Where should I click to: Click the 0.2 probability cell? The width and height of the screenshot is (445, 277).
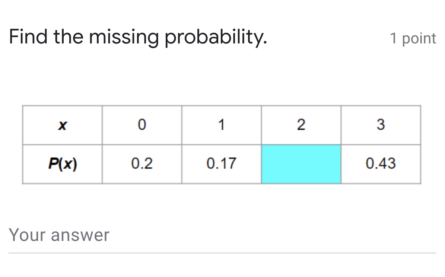click(x=142, y=163)
